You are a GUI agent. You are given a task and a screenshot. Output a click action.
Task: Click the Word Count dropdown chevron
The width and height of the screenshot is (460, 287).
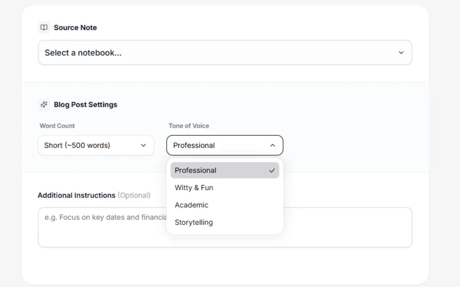143,145
